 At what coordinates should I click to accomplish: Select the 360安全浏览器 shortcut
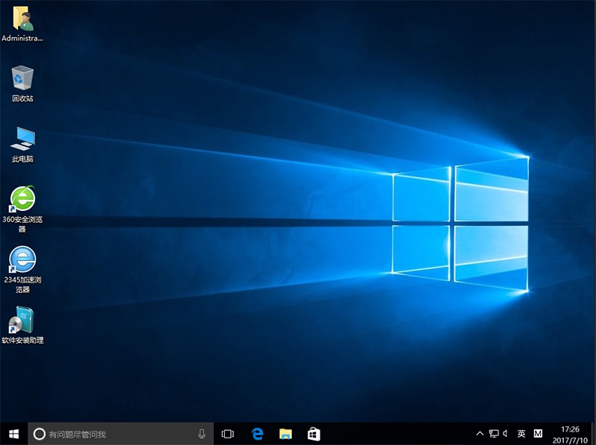tap(22, 209)
